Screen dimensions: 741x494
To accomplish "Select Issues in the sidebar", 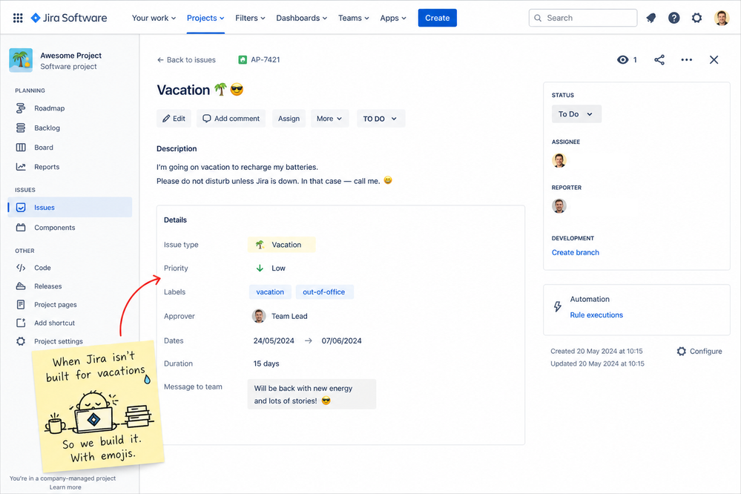I will pos(70,208).
